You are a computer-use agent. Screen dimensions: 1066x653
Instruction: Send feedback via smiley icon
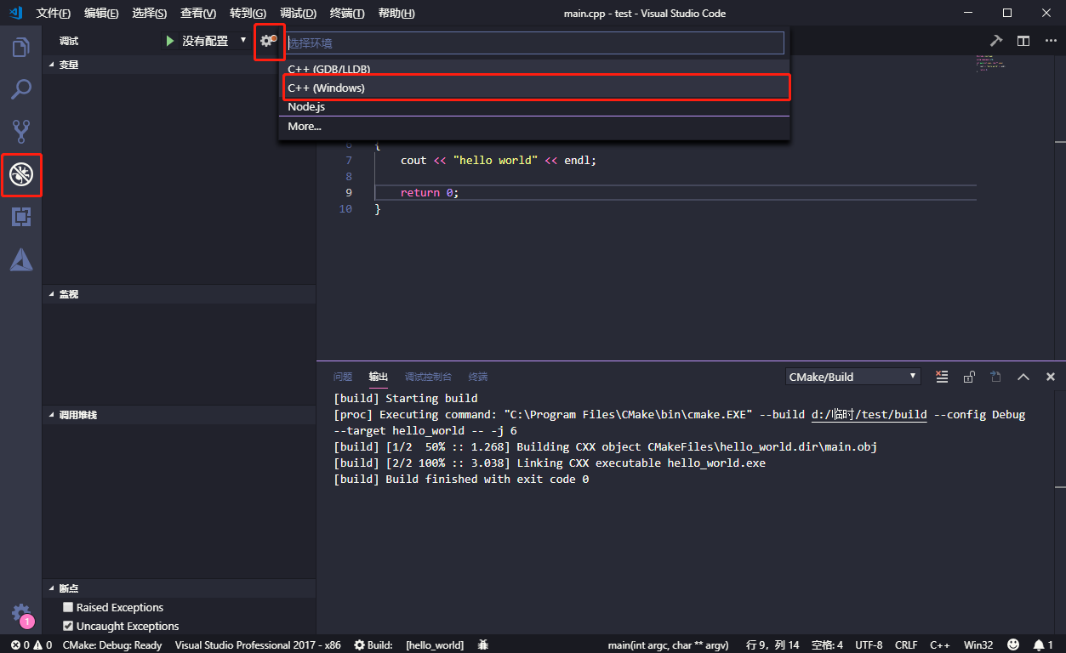[1013, 645]
